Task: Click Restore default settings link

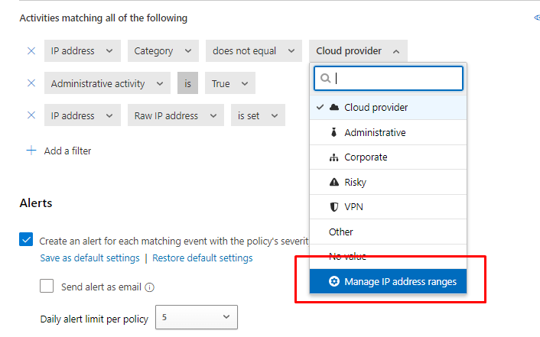Action: point(202,258)
